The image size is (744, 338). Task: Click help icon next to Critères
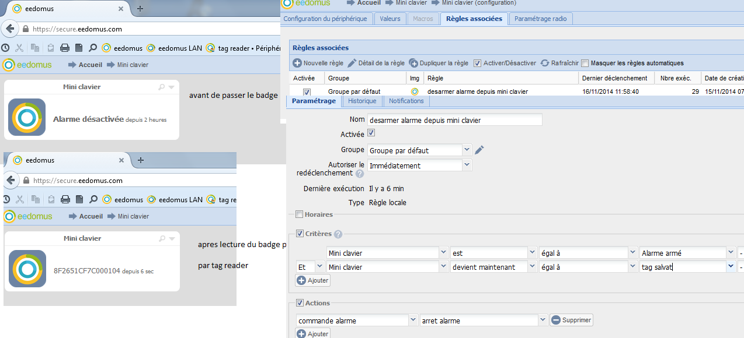pyautogui.click(x=338, y=234)
